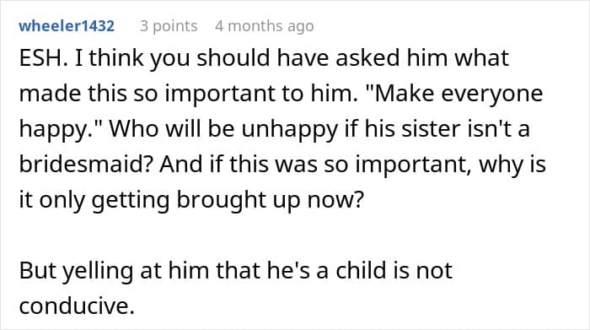Click the phrase brought up now?
590x330 pixels.
271,200
